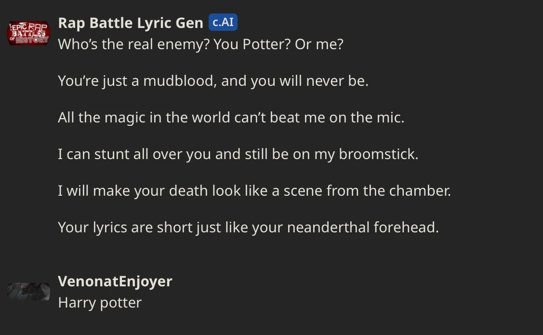Click the VenonatEnjoyer username
543x335 pixels.
click(x=115, y=281)
